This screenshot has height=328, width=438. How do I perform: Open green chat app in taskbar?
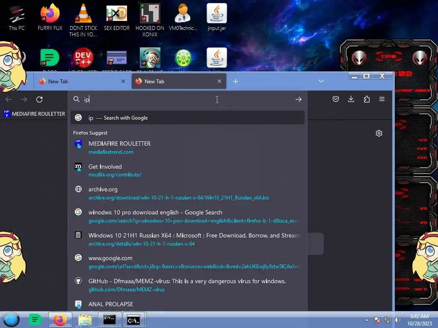pyautogui.click(x=35, y=319)
